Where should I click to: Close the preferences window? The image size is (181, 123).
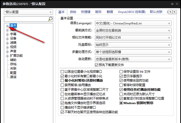[177, 4]
